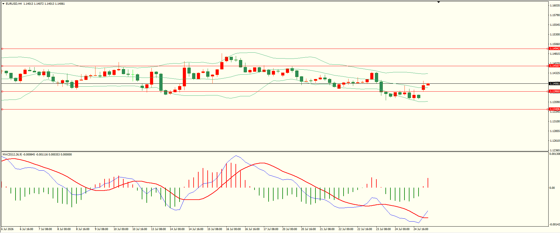Select the 1.13860 red price label
The width and height of the screenshot is (560, 233).
coord(554,91)
